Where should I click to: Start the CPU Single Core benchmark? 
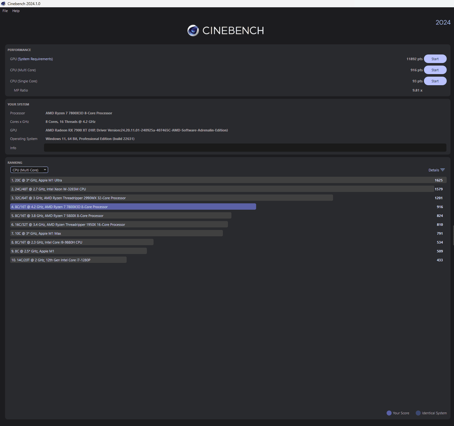(435, 81)
